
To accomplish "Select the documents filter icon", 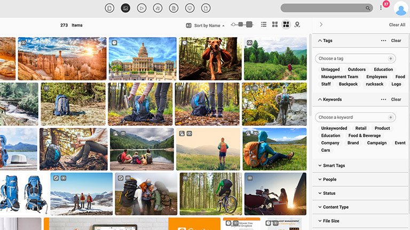I will tap(174, 9).
